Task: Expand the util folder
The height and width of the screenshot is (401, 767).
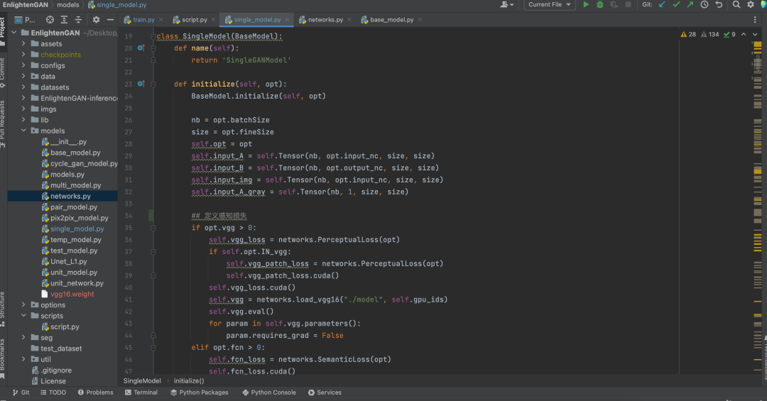Action: pos(23,359)
